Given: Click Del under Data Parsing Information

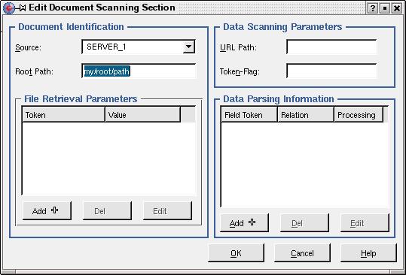Looking at the screenshot, I should (x=304, y=223).
